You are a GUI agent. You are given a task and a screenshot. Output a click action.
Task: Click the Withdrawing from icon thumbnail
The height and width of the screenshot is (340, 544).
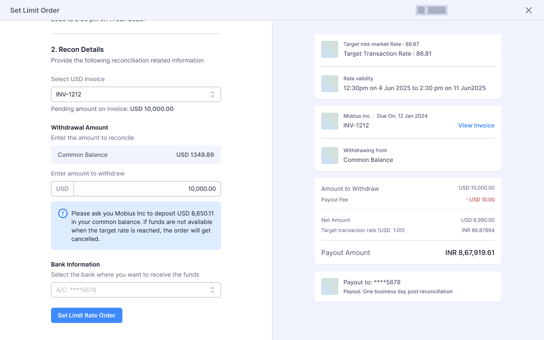pos(330,156)
